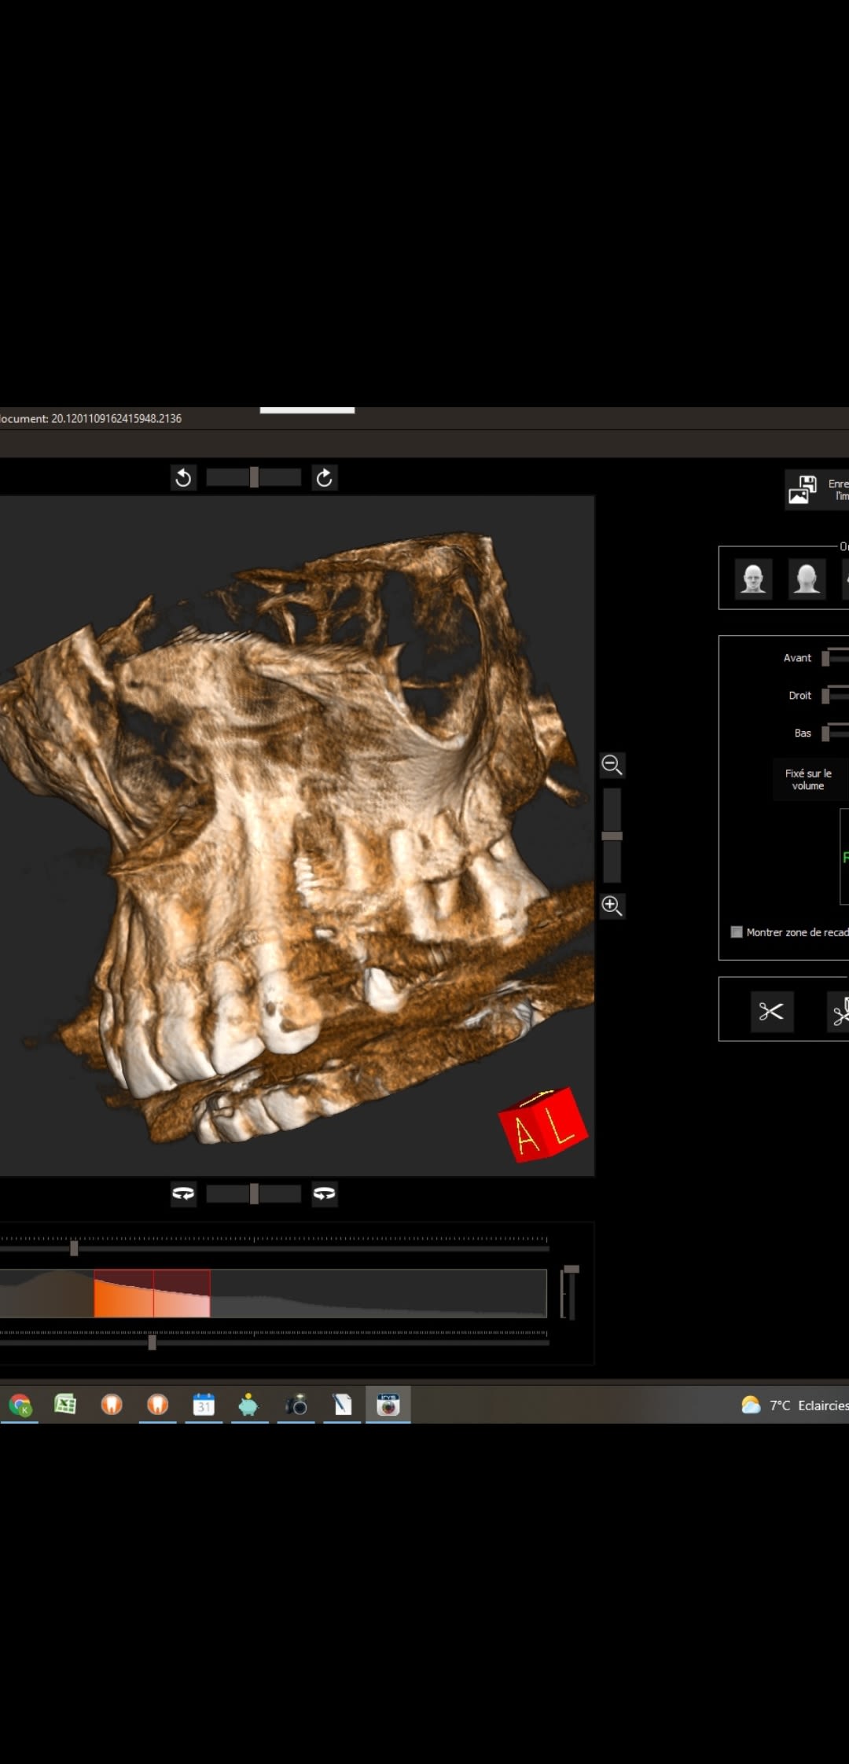Zoom in with the magnifier plus icon
Image resolution: width=849 pixels, height=1764 pixels.
point(612,905)
